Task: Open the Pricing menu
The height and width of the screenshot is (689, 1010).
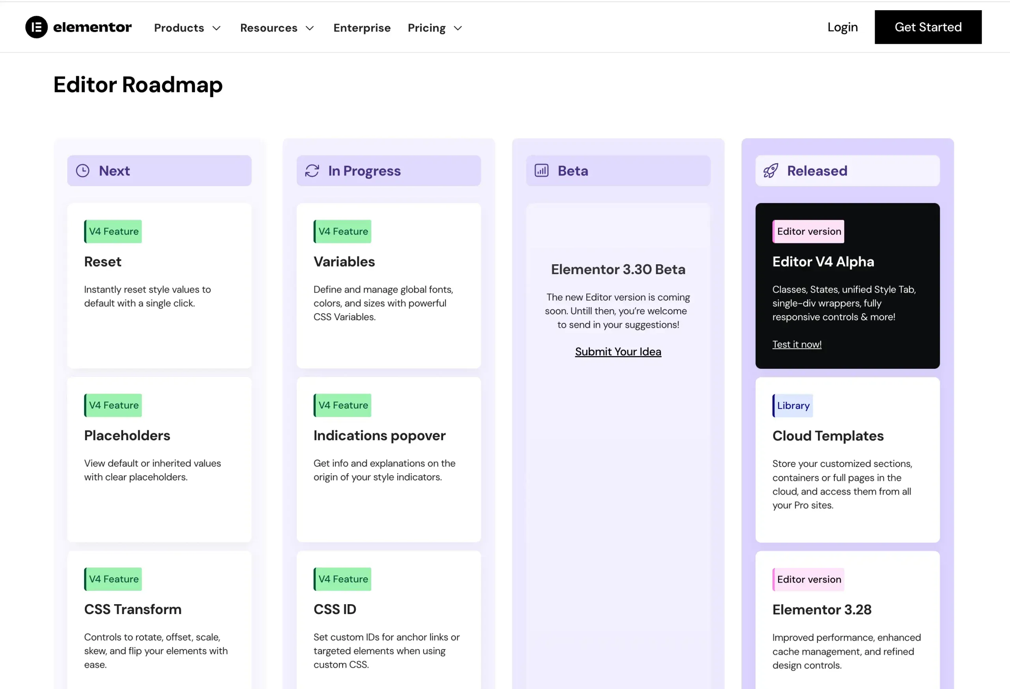Action: [x=427, y=28]
